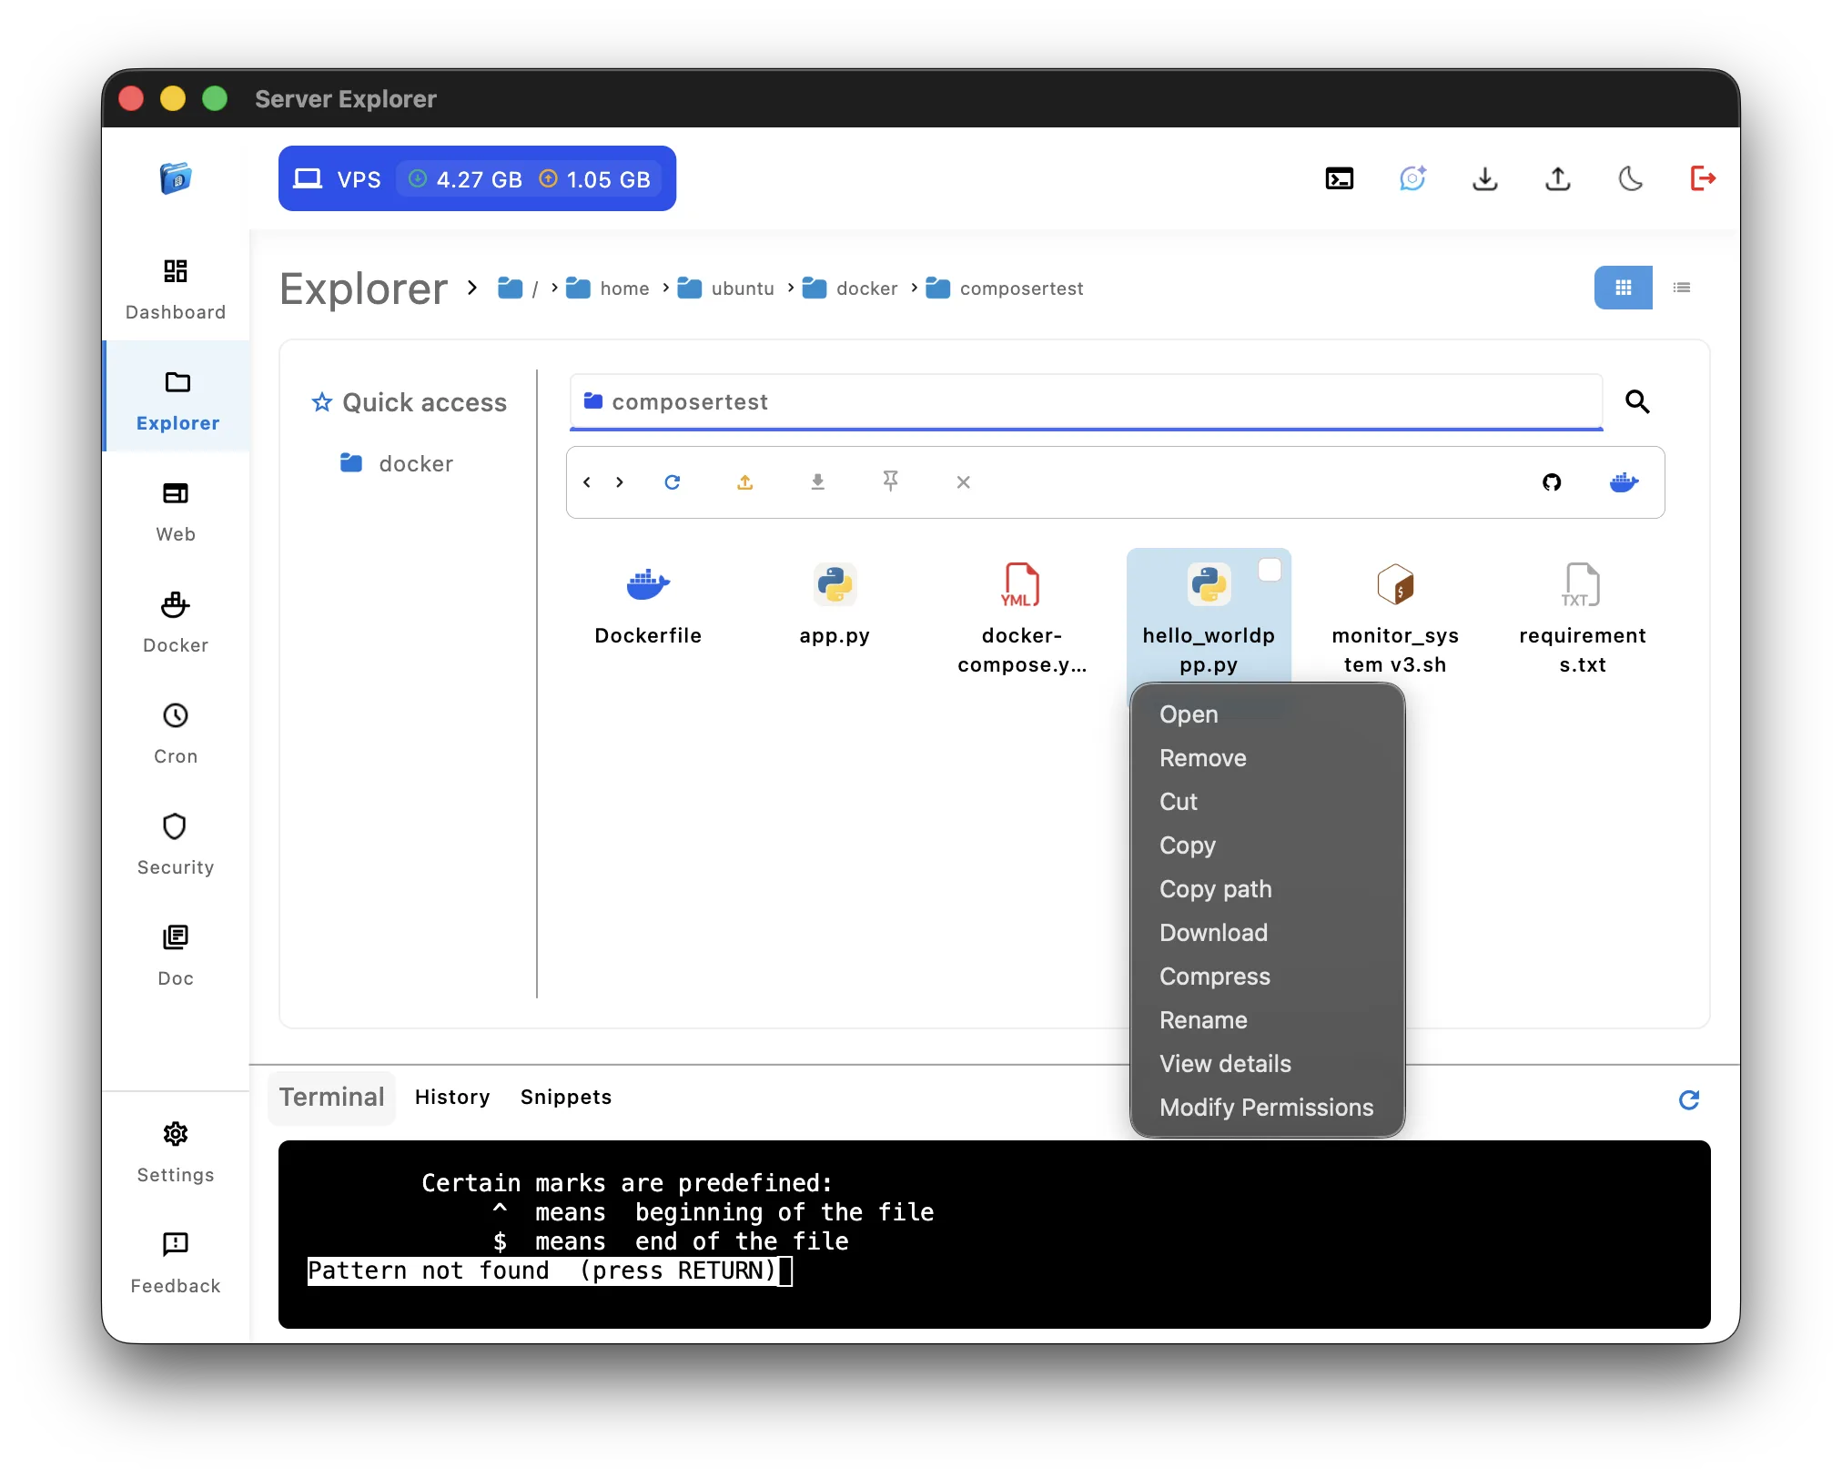Viewport: 1842px width, 1478px height.
Task: Click the top bar upload icon
Action: tap(1557, 178)
